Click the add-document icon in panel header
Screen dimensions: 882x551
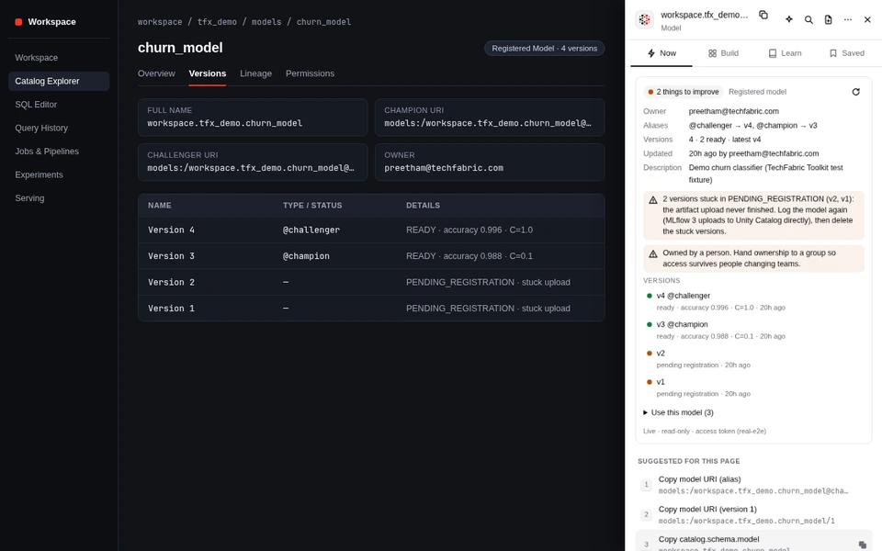[828, 19]
